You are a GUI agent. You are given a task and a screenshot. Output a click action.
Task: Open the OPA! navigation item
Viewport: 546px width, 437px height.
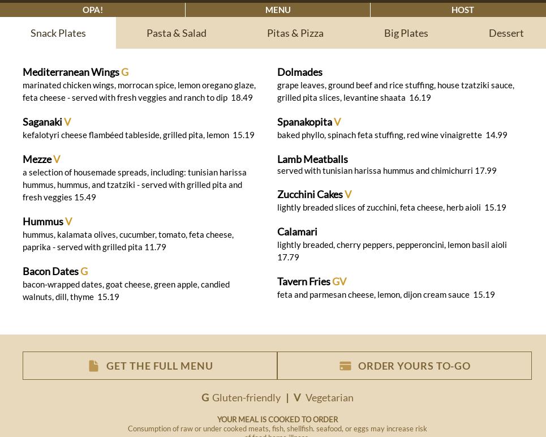coord(93,10)
